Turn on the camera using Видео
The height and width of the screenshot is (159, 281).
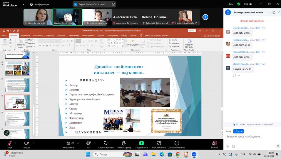pos(27,143)
